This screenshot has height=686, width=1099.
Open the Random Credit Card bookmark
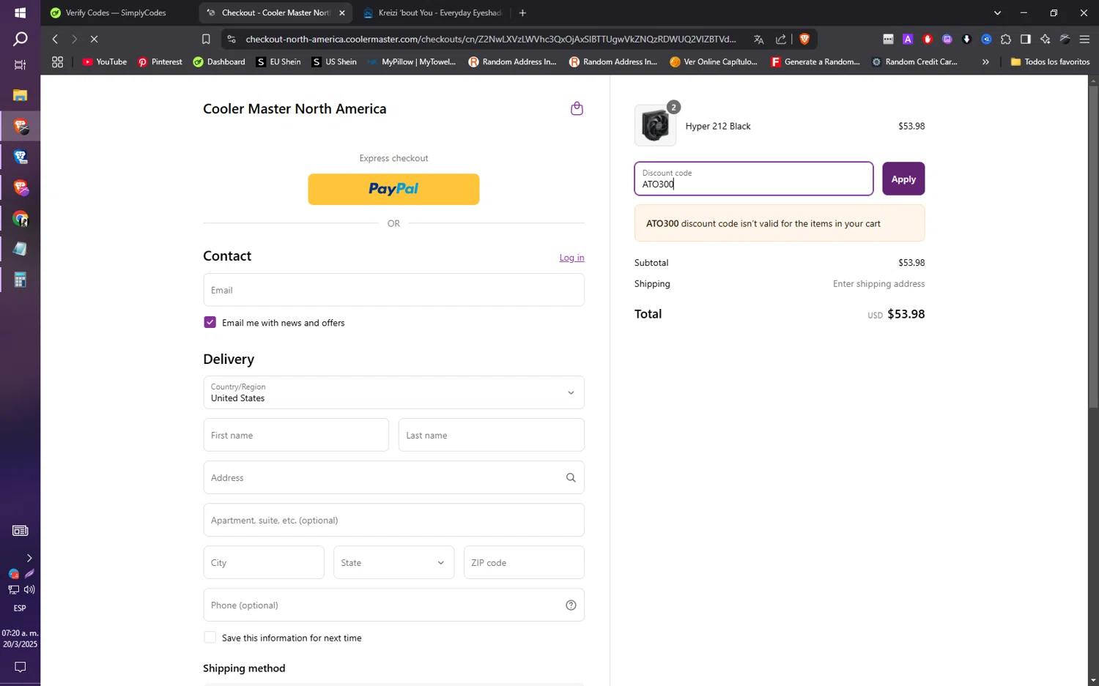[x=914, y=62]
